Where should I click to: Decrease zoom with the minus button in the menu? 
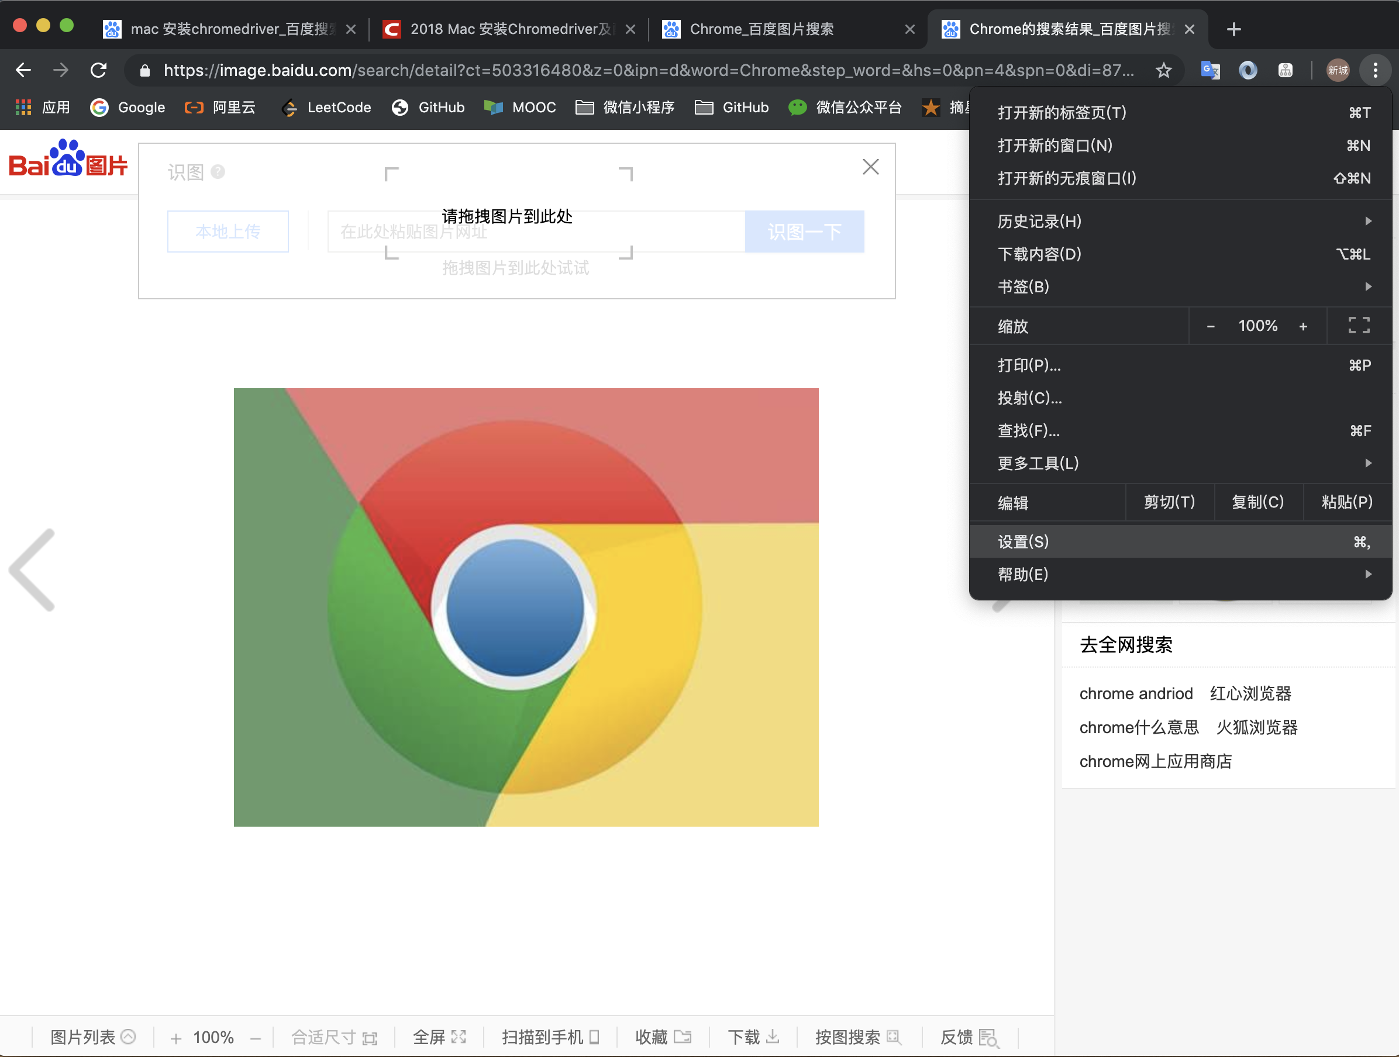coord(1210,326)
